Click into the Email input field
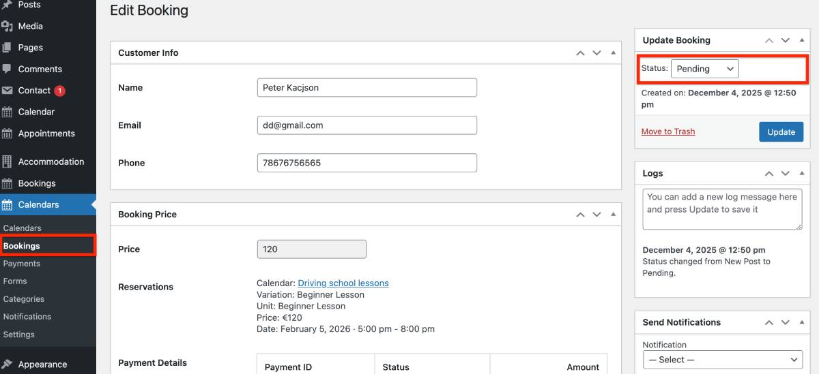Viewport: 819px width, 374px height. click(367, 125)
